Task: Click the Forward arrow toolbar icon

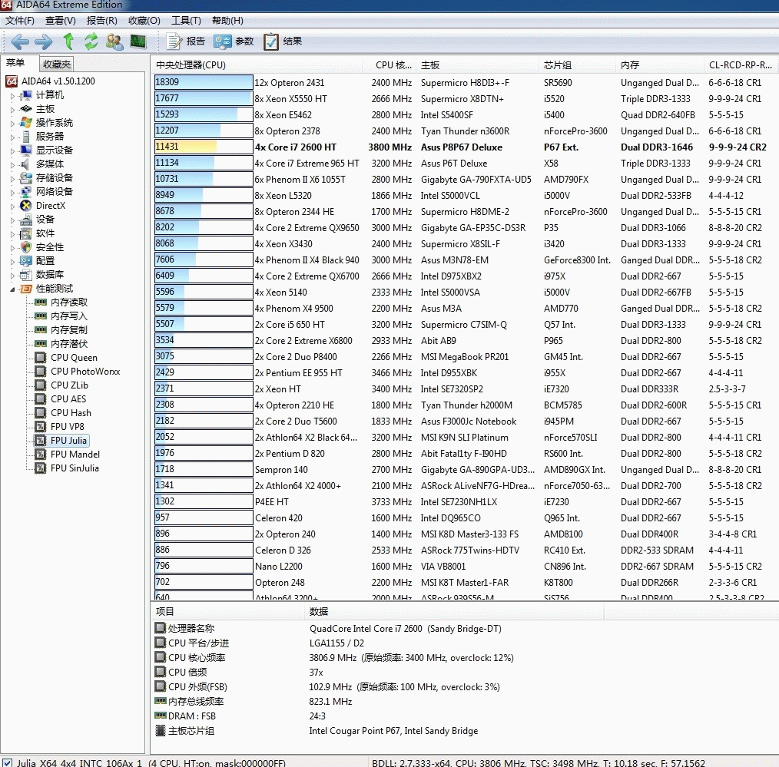Action: 44,41
